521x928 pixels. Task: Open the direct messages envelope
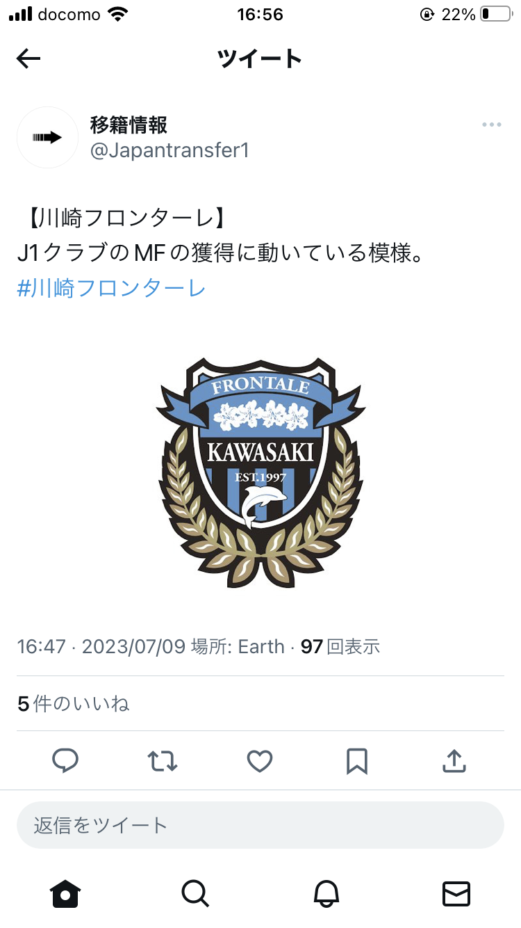click(456, 893)
